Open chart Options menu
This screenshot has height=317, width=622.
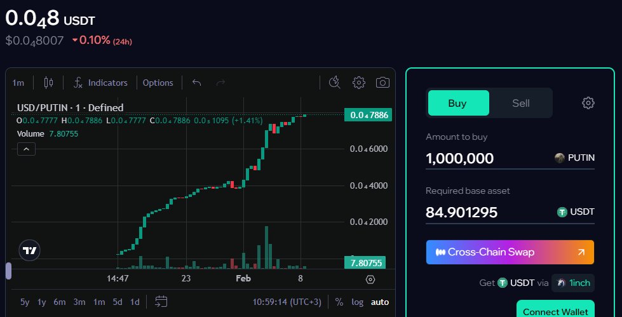[x=158, y=83]
